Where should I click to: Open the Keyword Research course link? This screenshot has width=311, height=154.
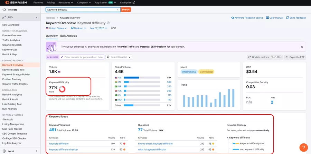[249, 18]
